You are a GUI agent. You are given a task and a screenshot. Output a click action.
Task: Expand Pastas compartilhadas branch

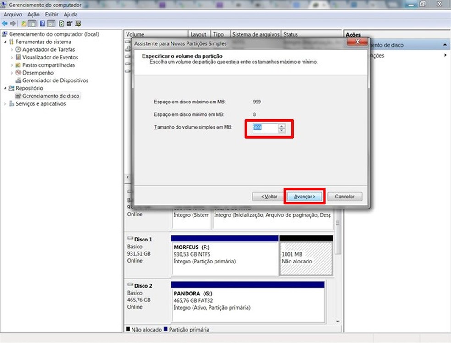(x=12, y=65)
